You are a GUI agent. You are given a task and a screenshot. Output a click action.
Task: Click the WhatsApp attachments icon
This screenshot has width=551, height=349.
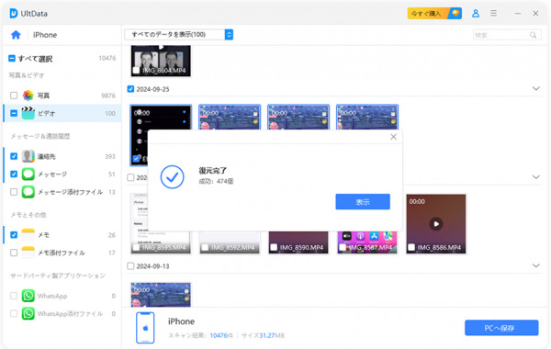coord(28,313)
